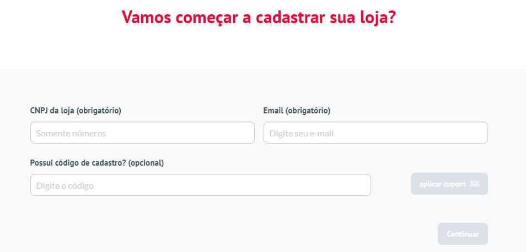
Task: Click the "Possui código de cadastro?" label
Action: point(78,163)
